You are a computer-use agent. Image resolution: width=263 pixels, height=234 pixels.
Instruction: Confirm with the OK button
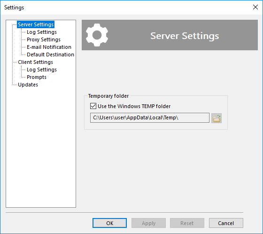pyautogui.click(x=109, y=223)
